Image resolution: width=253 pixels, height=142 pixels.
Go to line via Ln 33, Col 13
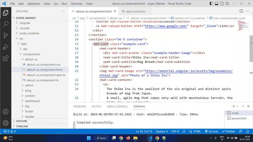[144, 131]
